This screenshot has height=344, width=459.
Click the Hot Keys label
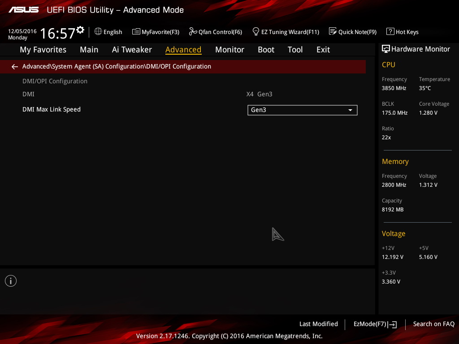pos(407,32)
